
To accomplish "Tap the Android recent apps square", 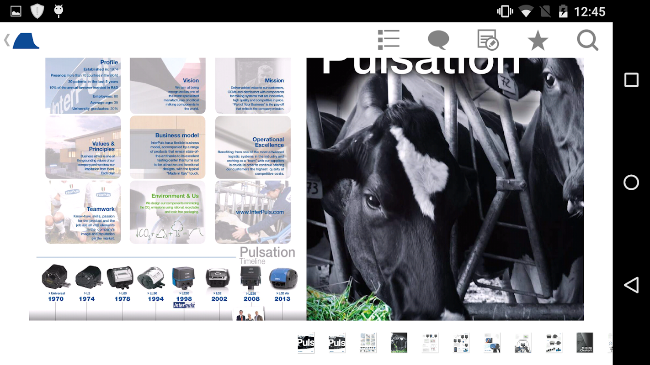I will 631,80.
